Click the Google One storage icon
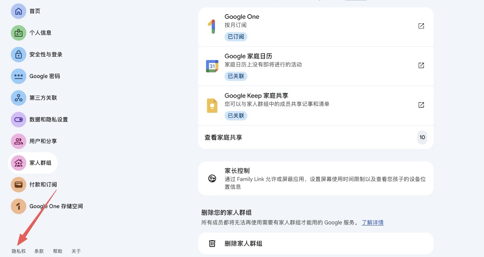The height and width of the screenshot is (257, 484). tap(18, 206)
